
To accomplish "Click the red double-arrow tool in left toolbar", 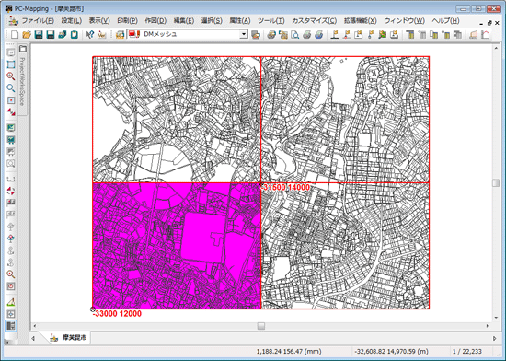I will click(11, 112).
